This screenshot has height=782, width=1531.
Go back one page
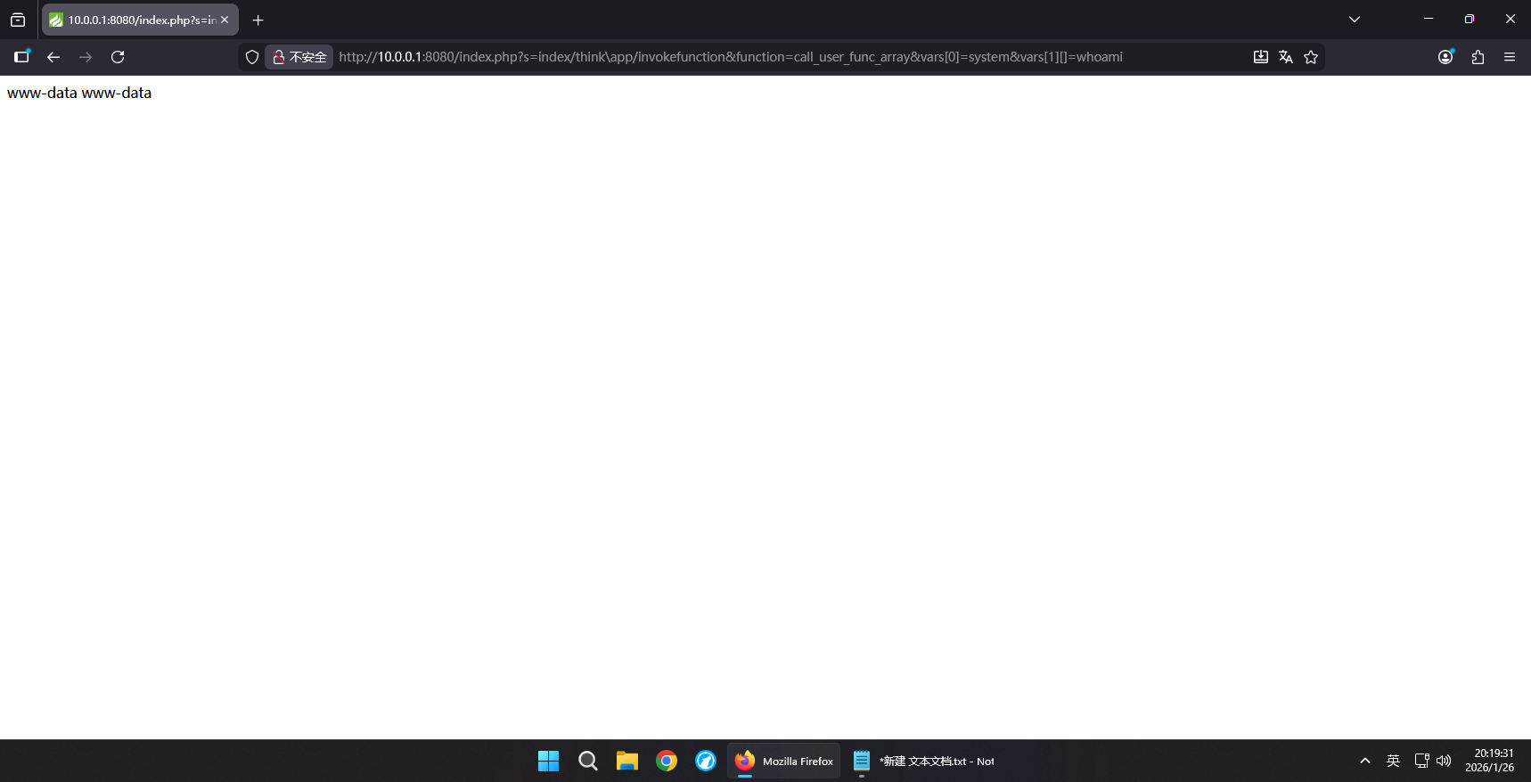tap(53, 57)
